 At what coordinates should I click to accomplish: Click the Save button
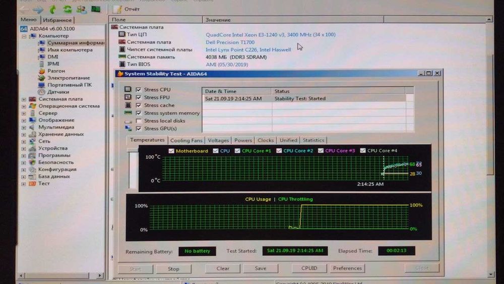(261, 268)
